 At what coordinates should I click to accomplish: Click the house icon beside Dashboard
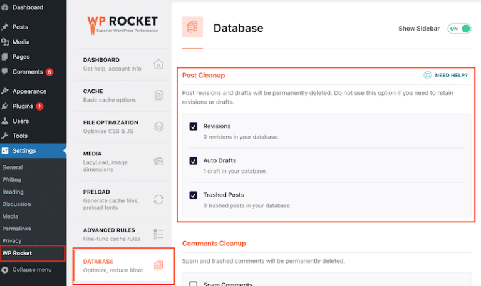158,64
